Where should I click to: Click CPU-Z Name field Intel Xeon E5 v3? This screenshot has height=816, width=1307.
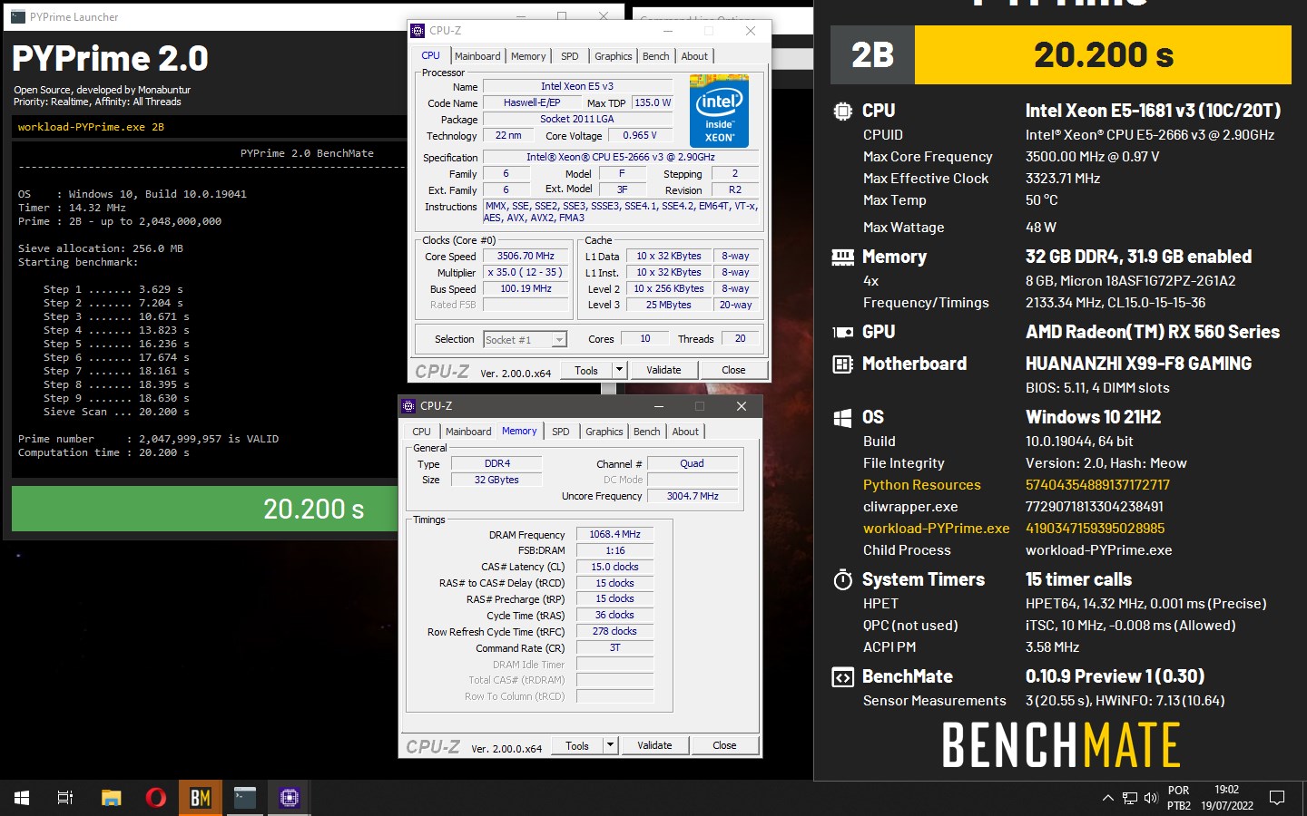point(577,87)
